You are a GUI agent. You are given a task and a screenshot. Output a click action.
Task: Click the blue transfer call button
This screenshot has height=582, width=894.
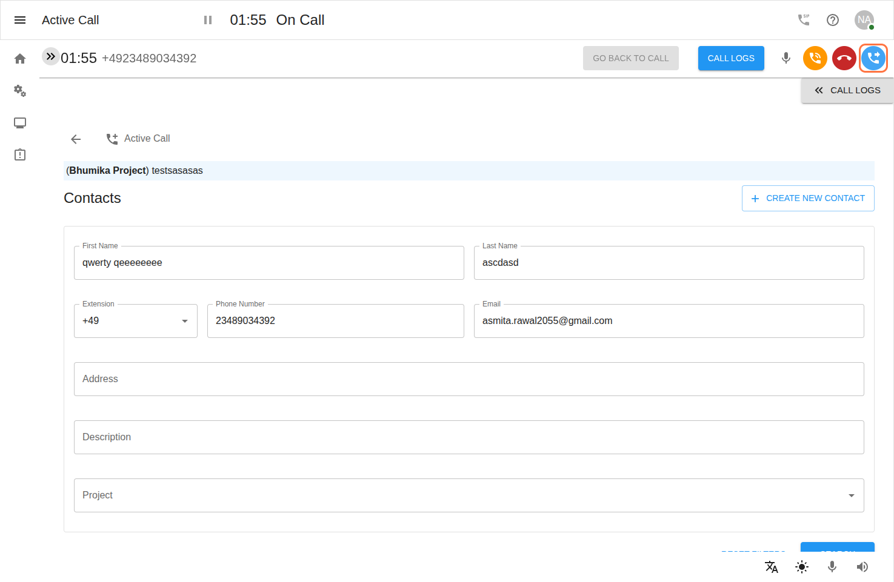click(x=873, y=58)
